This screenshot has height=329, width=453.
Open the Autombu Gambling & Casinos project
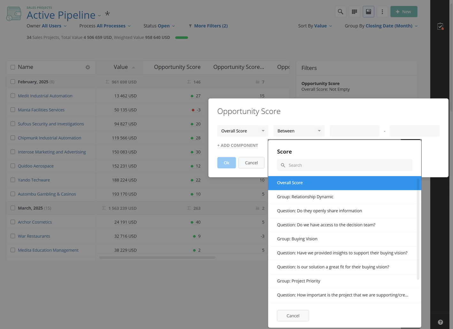click(47, 194)
